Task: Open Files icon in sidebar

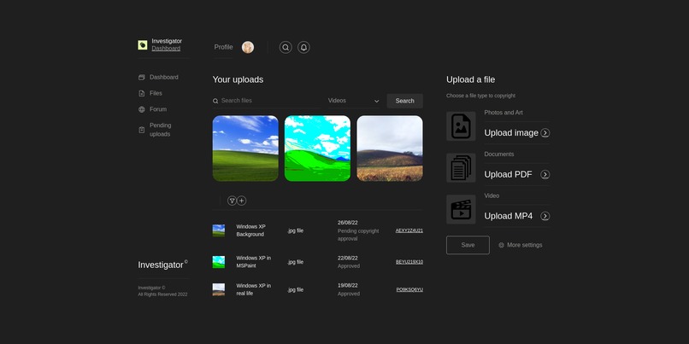Action: click(x=142, y=93)
